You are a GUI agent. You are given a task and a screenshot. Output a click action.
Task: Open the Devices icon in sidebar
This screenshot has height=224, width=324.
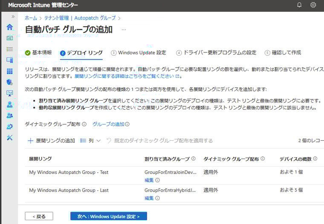[10, 60]
